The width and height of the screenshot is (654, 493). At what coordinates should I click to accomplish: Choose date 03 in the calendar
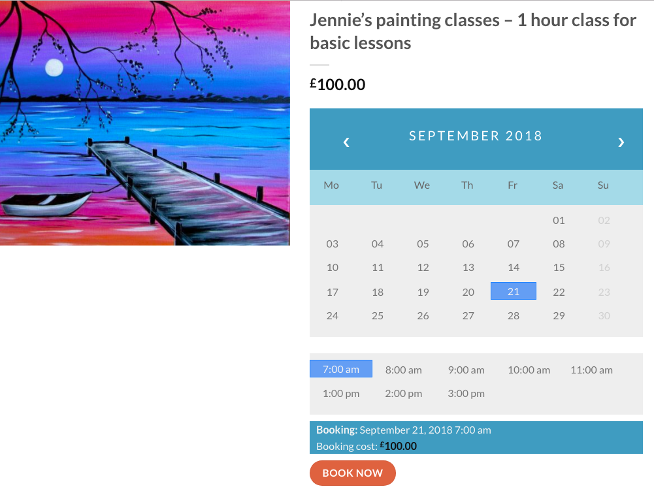(x=332, y=244)
